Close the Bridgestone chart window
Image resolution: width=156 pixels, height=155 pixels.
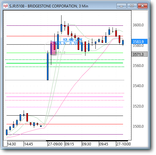pos(143,6)
